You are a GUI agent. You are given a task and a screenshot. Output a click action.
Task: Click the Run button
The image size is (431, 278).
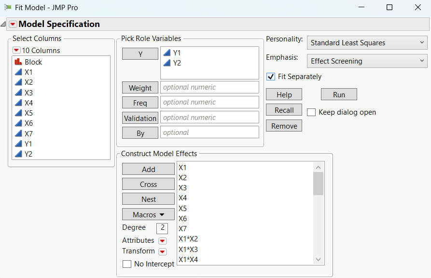tap(339, 94)
